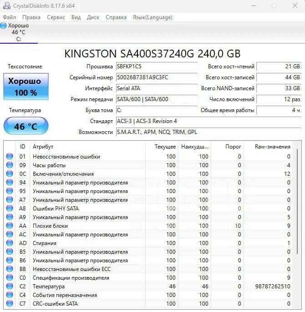The height and width of the screenshot is (312, 305).
Task: Click attribute name Спецификации производителя
Action: [71, 278]
